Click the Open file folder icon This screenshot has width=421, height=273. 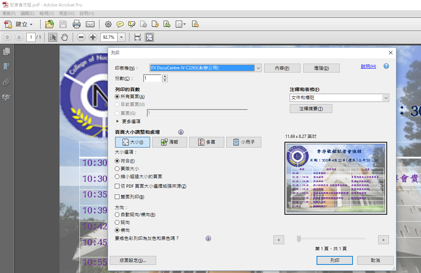(x=50, y=24)
